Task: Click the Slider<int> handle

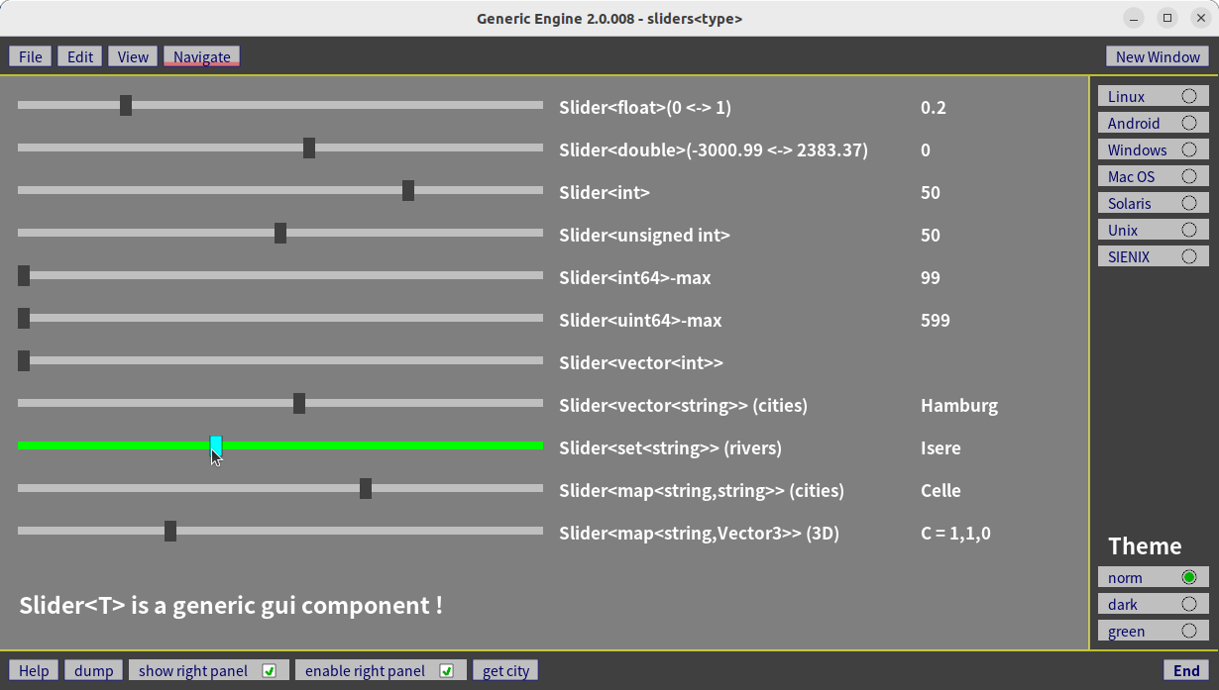Action: (408, 190)
